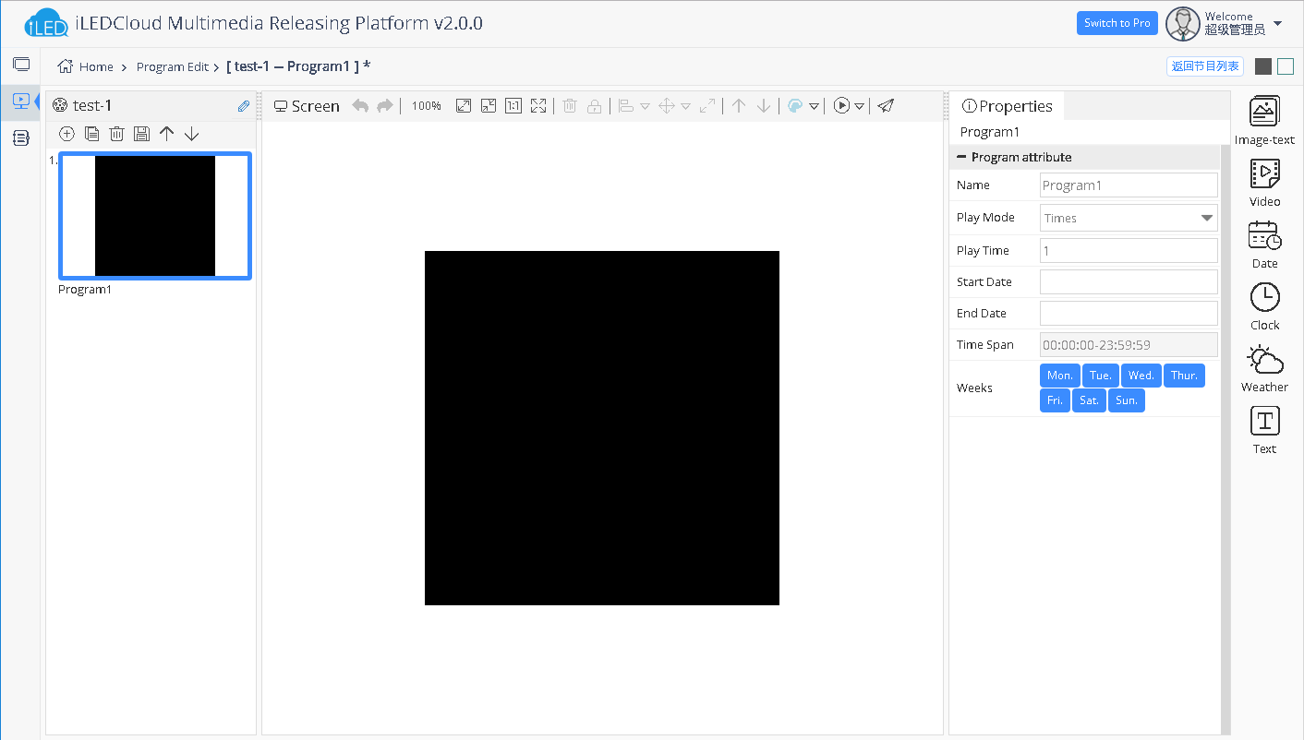Collapse the Program attribute section

click(x=961, y=157)
